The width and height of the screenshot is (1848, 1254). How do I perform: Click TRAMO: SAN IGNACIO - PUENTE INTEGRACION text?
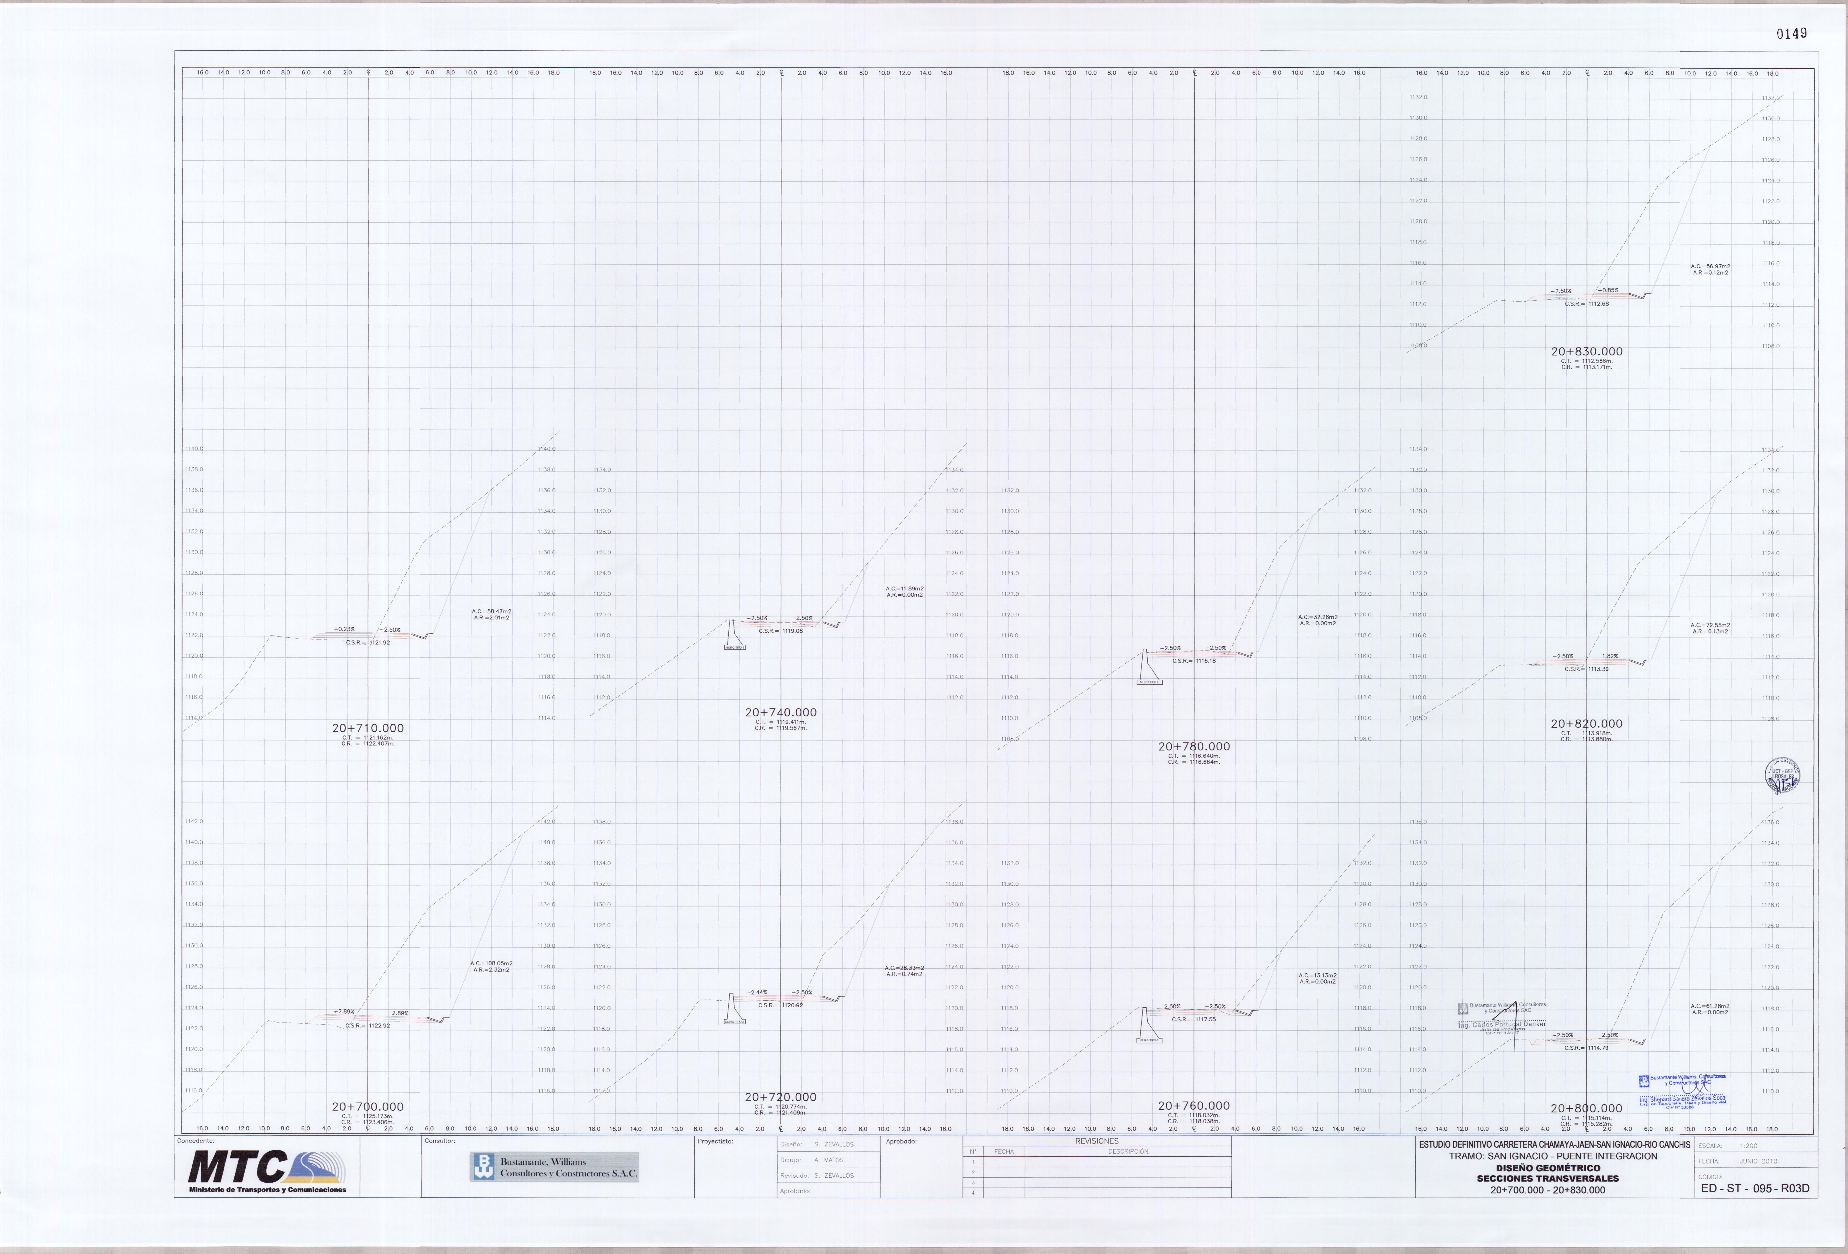1553,1156
